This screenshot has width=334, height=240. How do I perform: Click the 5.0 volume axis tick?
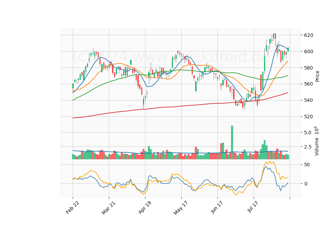[307, 133]
